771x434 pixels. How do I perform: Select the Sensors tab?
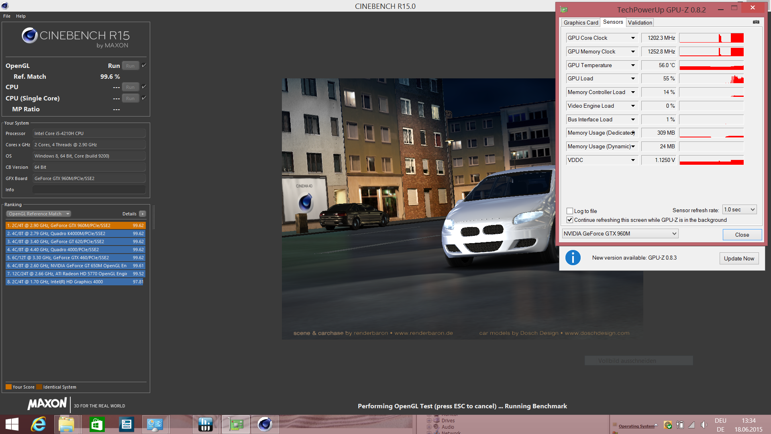coord(613,22)
